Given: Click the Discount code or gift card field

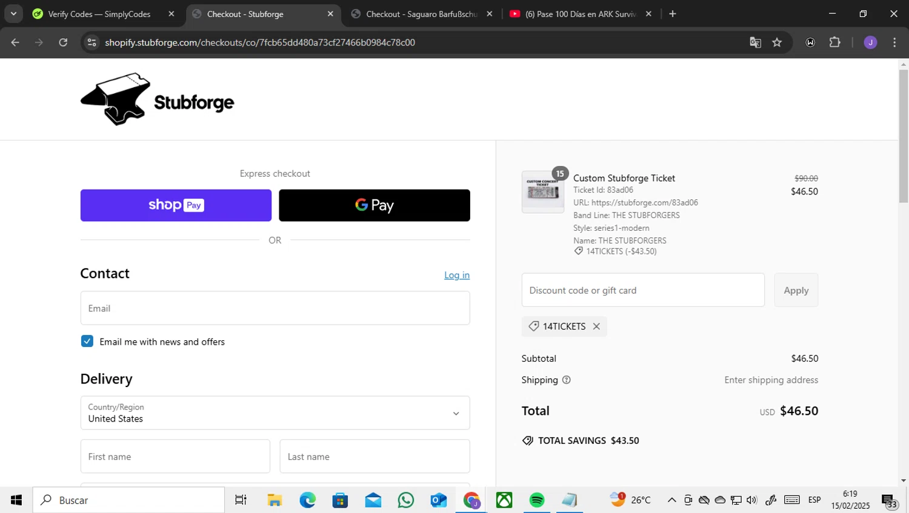Looking at the screenshot, I should tap(643, 290).
